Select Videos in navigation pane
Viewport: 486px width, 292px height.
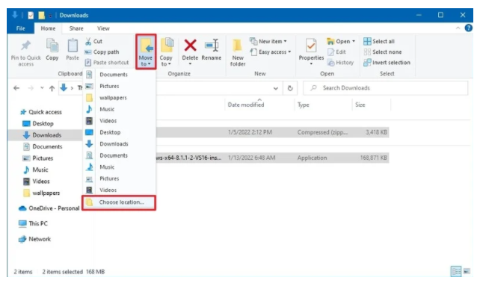(37, 181)
